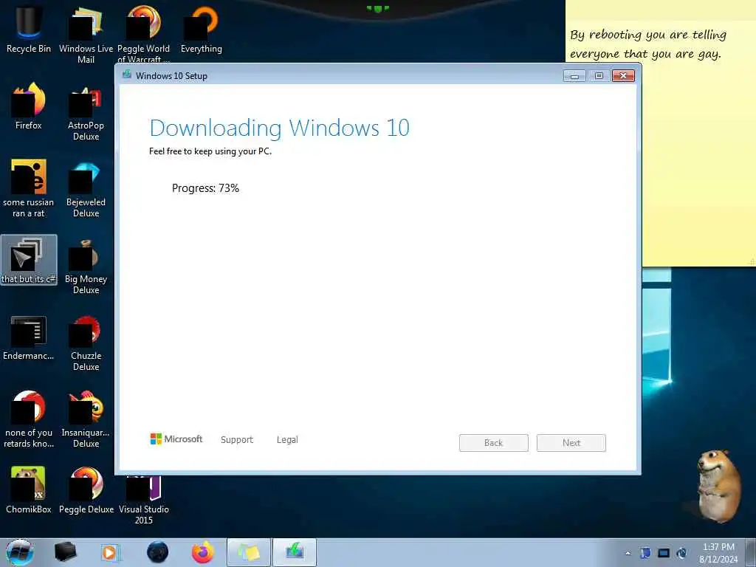Viewport: 756px width, 567px height.
Task: Click the Microsoft logo in Setup
Action: point(176,439)
